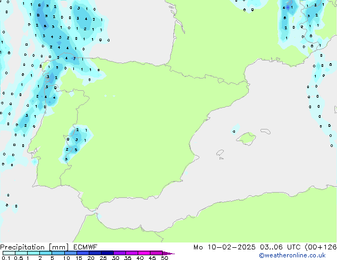
Task: Click the '7' precipitation value on north coast
Action: (74, 58)
